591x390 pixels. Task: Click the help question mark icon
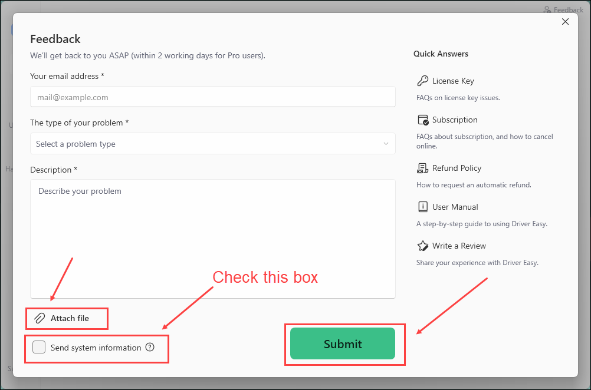coord(150,348)
